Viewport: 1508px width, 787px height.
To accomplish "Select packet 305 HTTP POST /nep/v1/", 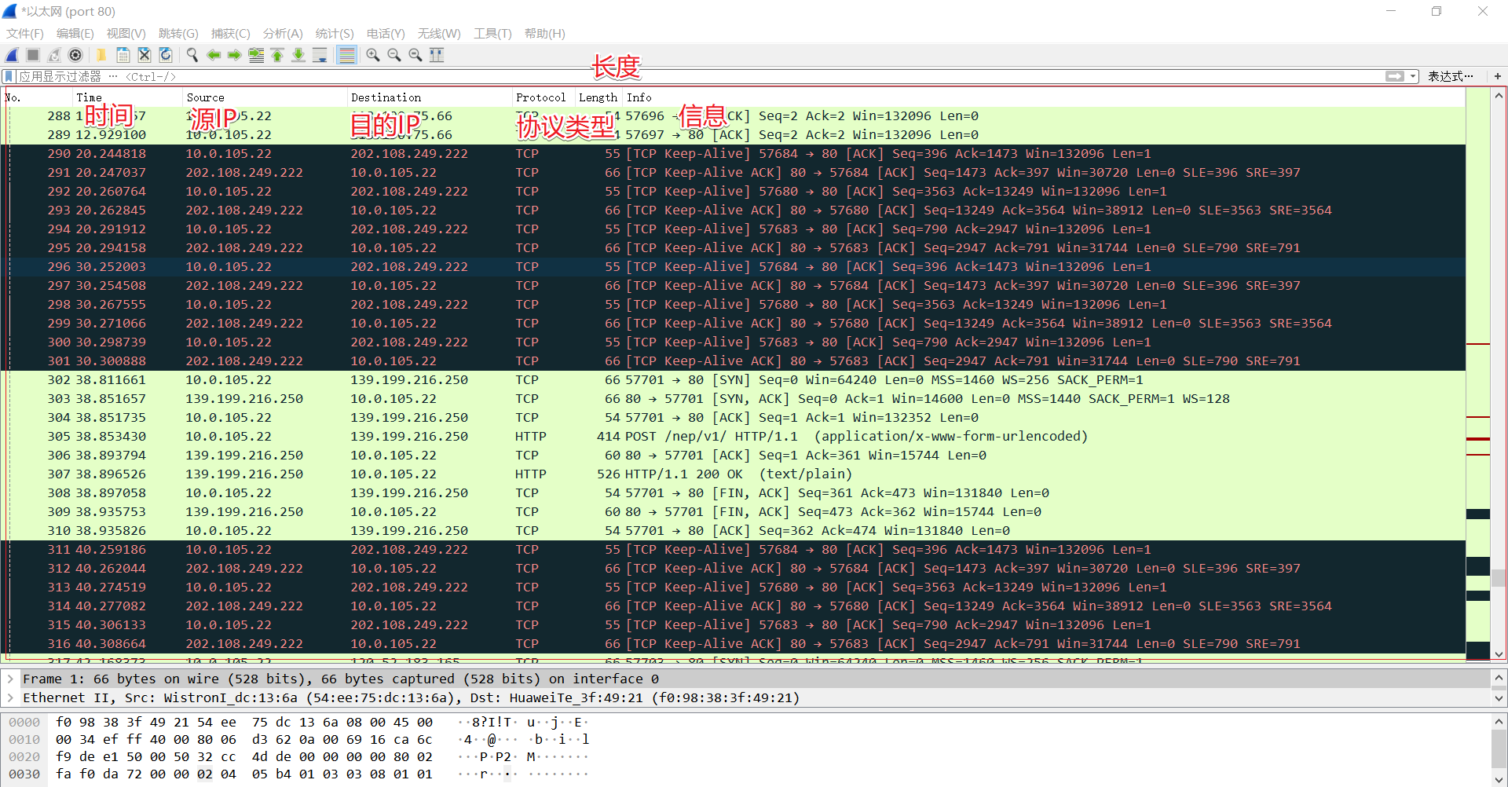I will [734, 437].
